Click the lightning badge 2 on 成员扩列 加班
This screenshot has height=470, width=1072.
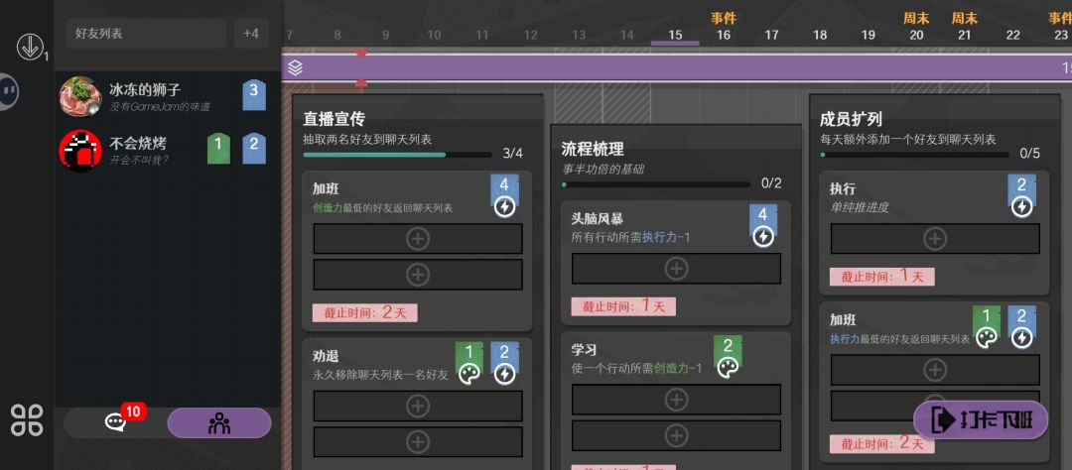click(1021, 328)
